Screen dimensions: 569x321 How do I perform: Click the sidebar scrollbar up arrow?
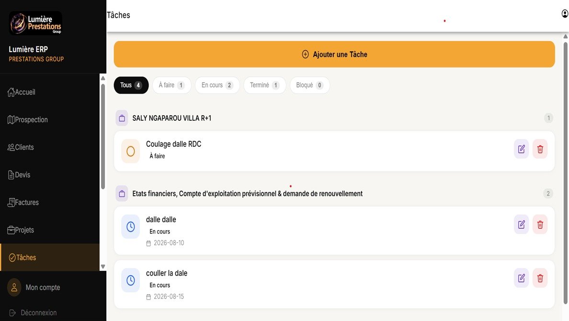tap(103, 78)
